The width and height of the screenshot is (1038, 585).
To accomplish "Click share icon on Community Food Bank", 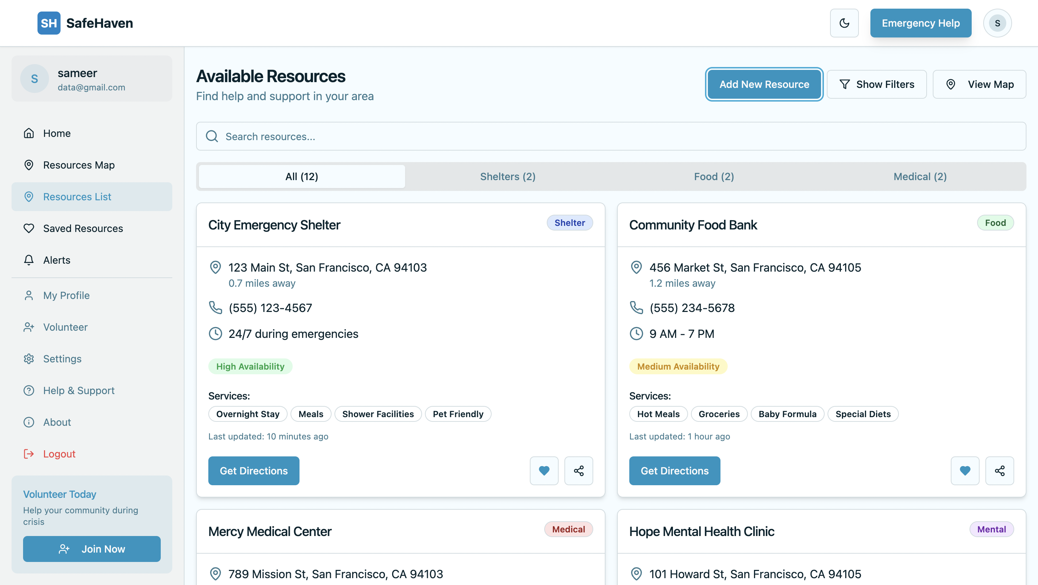I will coord(999,470).
